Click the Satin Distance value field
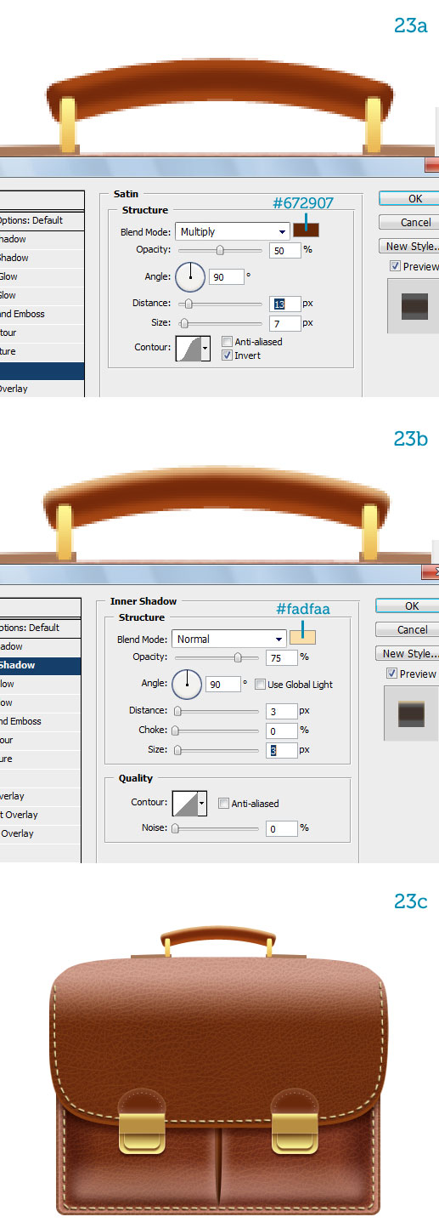 pos(286,304)
